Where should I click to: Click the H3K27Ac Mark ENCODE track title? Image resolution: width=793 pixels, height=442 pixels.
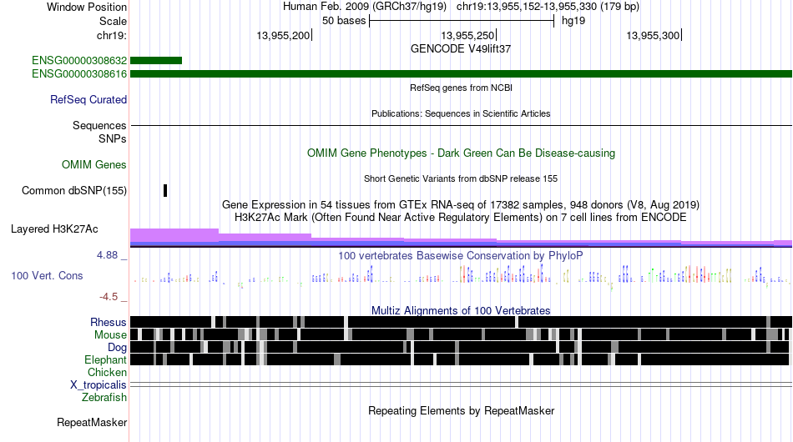click(x=461, y=217)
